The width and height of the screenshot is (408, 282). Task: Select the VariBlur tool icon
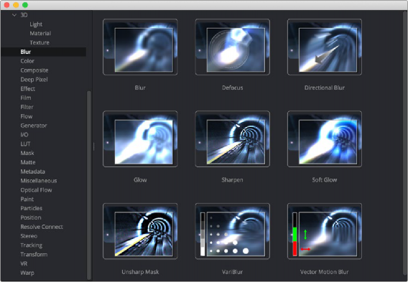tap(232, 231)
